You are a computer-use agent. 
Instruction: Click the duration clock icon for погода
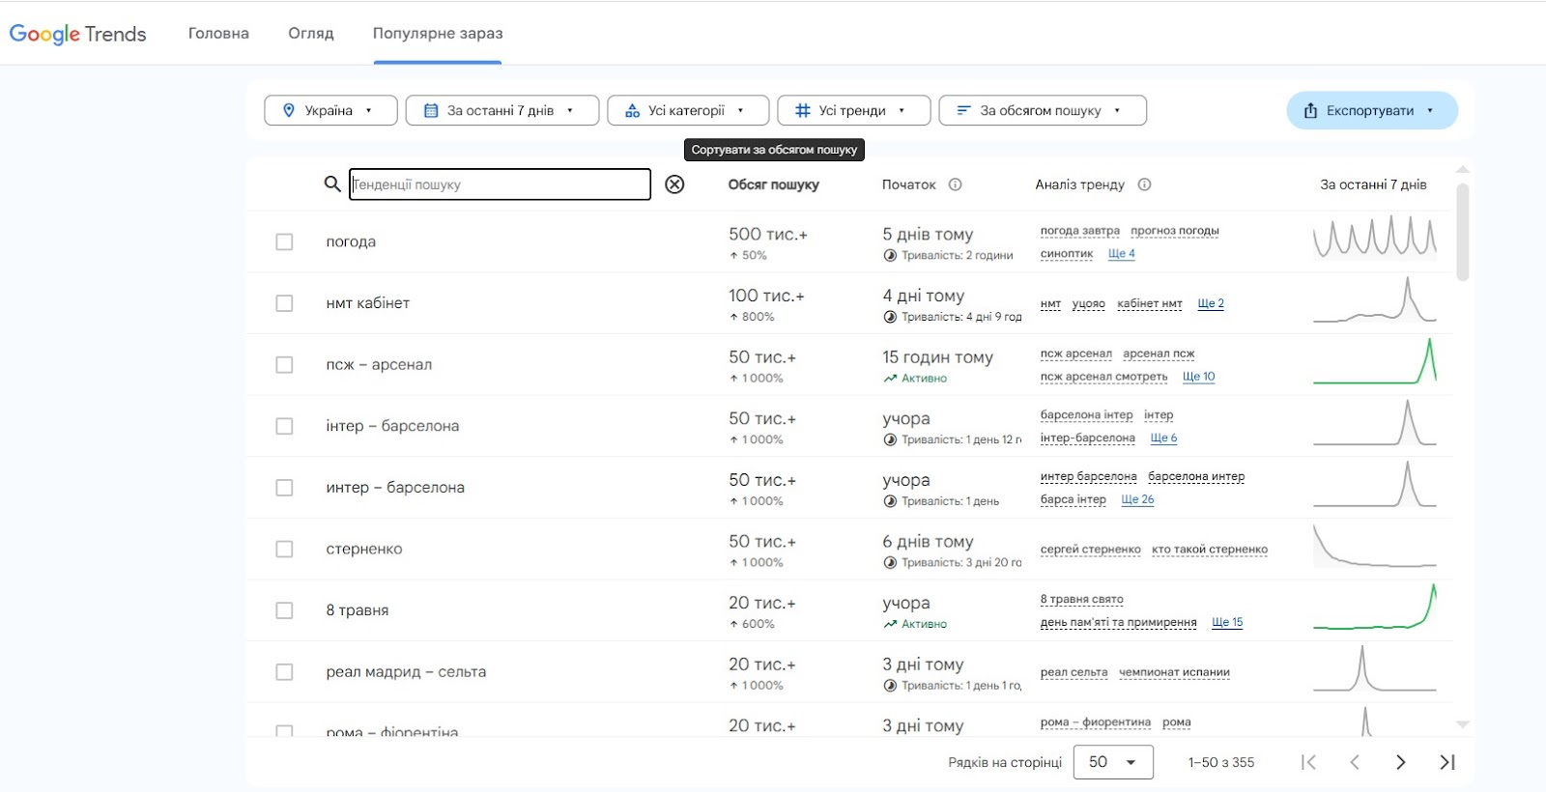(x=890, y=256)
